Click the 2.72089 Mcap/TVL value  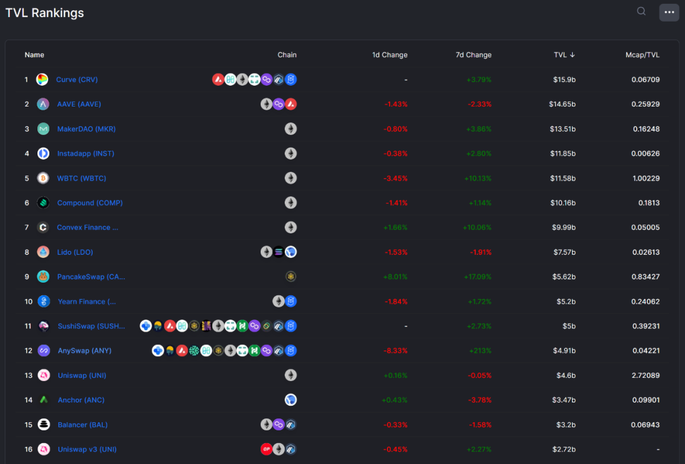click(646, 375)
